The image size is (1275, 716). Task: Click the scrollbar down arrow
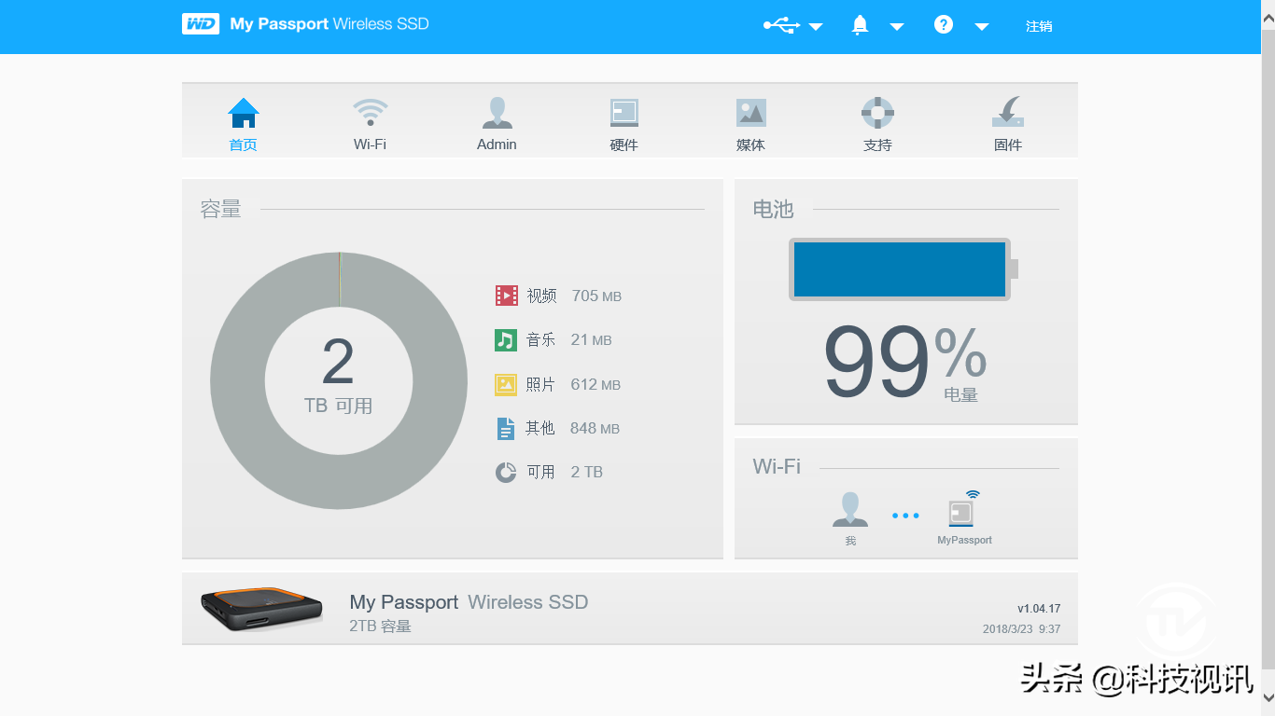coord(1268,696)
